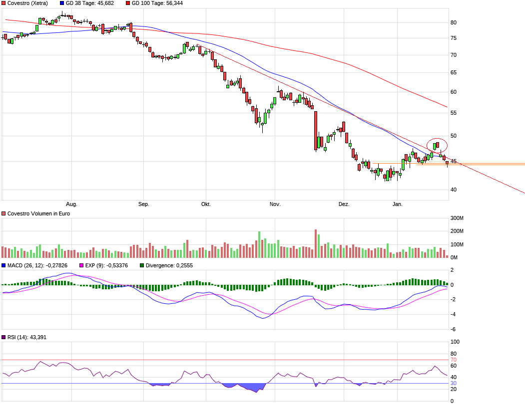Click the magenta EXP (9) legend swatch

81,265
